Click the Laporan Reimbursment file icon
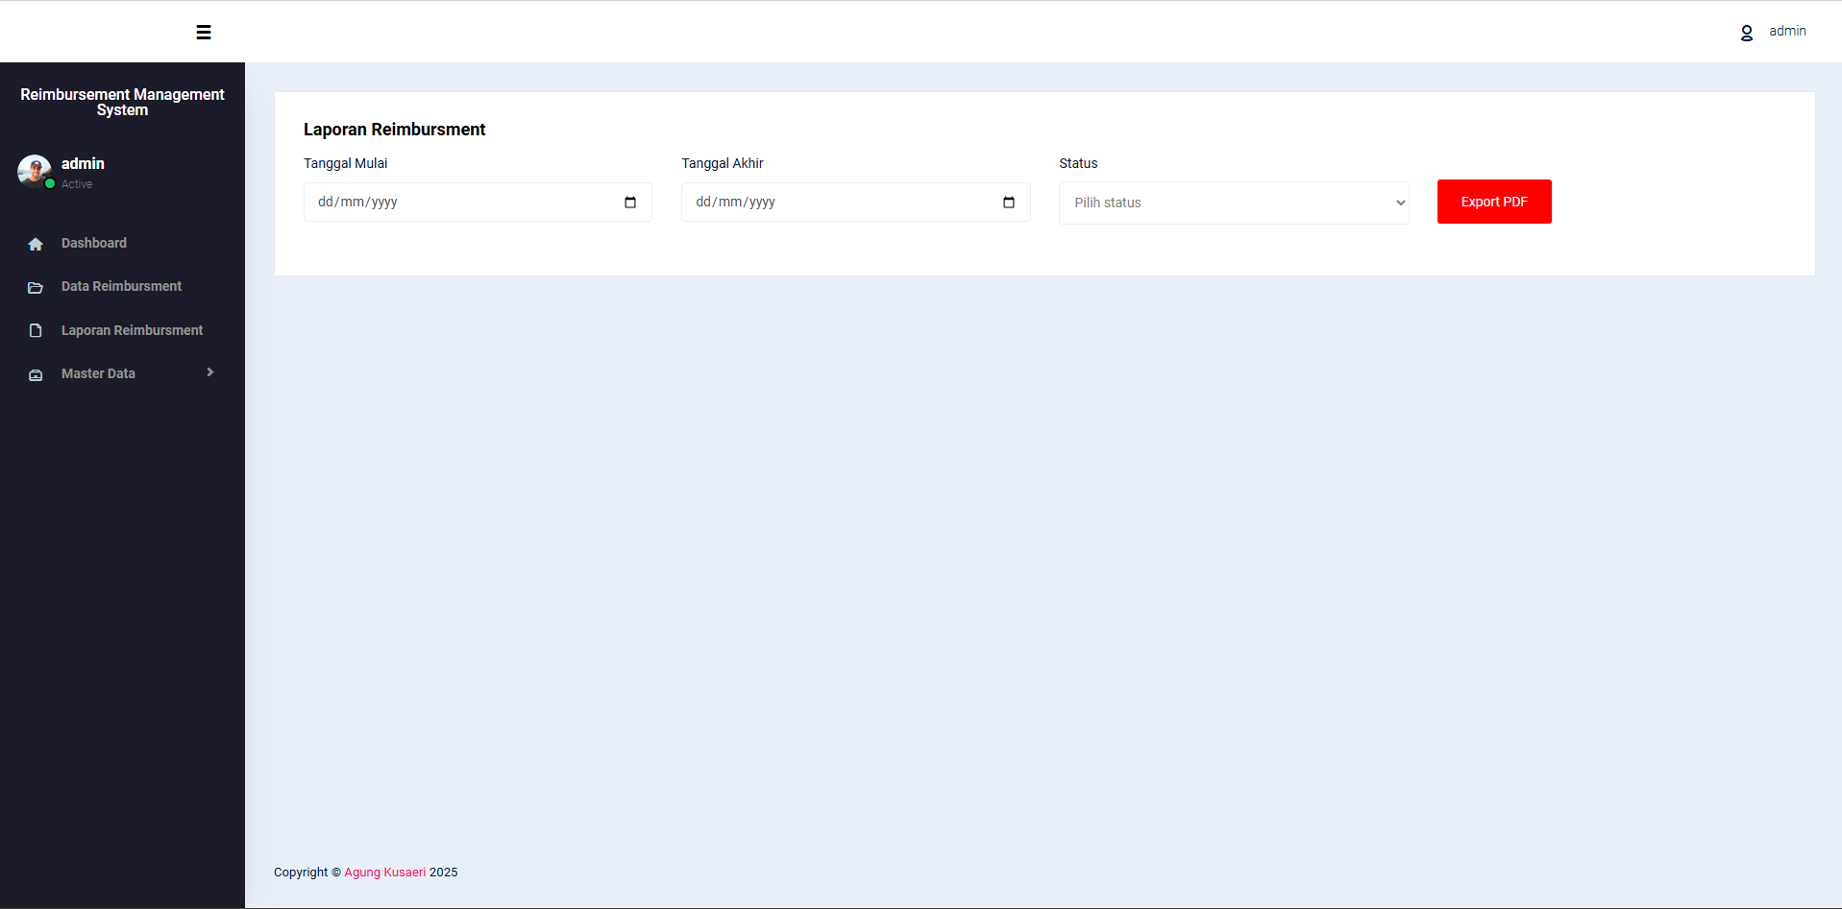Screen dimensions: 1842x909 36,330
